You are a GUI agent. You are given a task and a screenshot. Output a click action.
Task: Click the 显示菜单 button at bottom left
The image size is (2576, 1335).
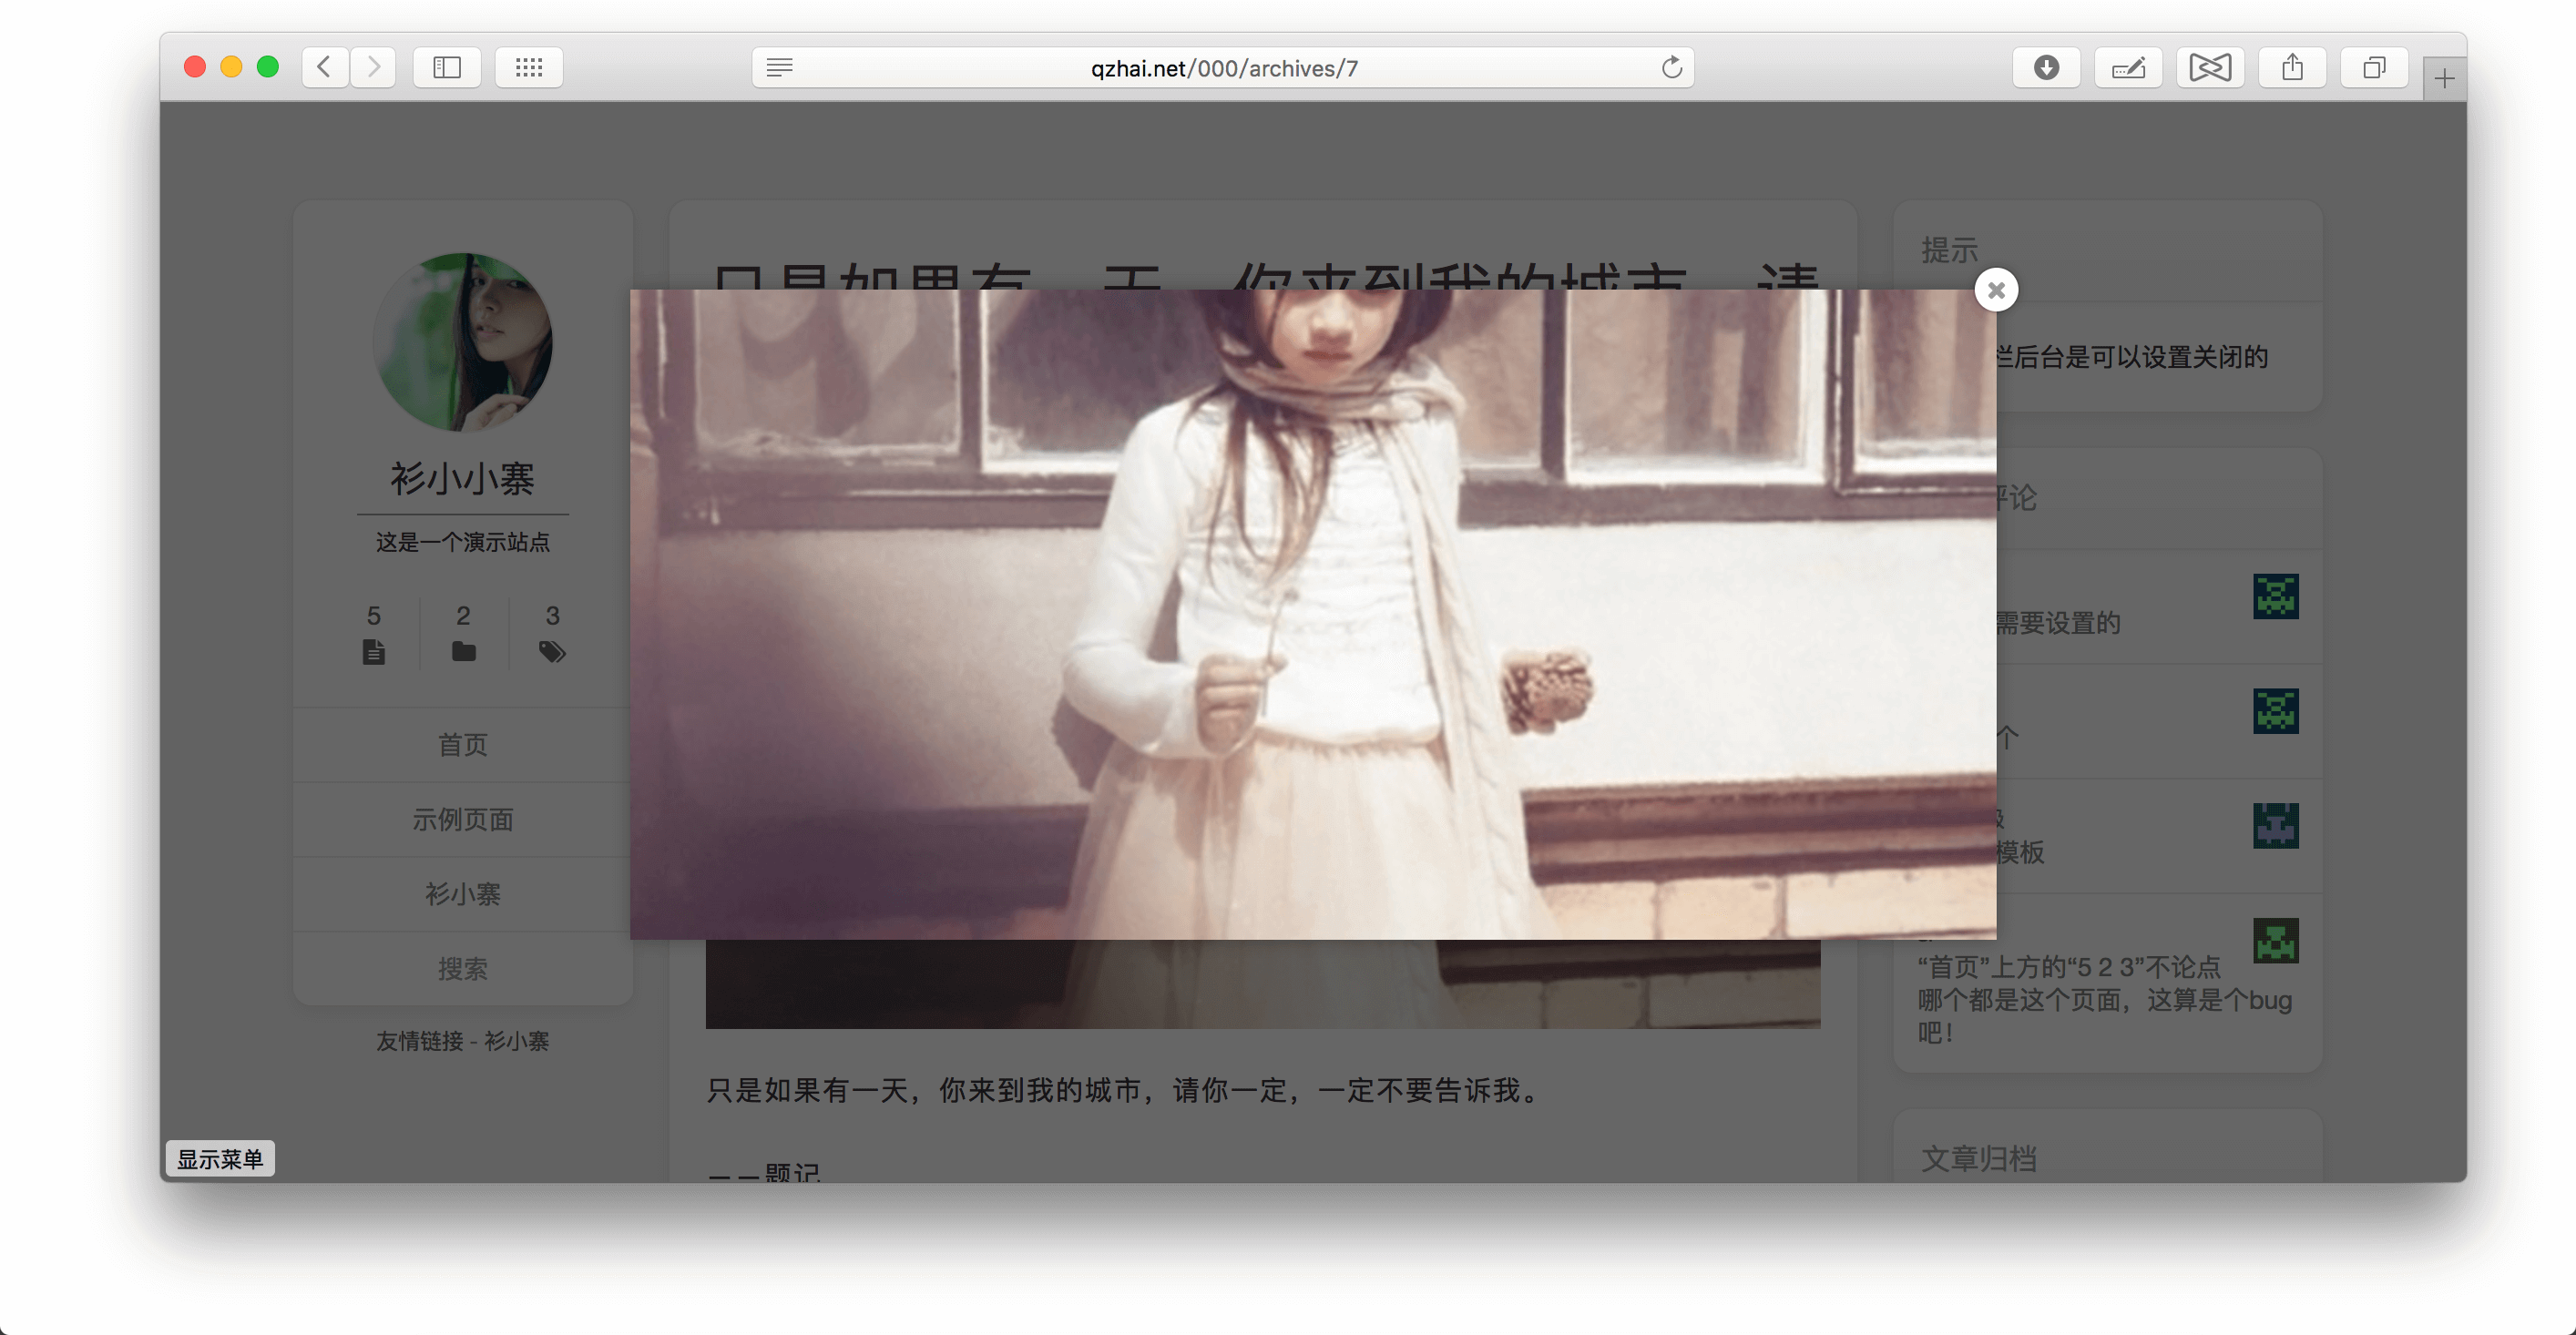[219, 1159]
